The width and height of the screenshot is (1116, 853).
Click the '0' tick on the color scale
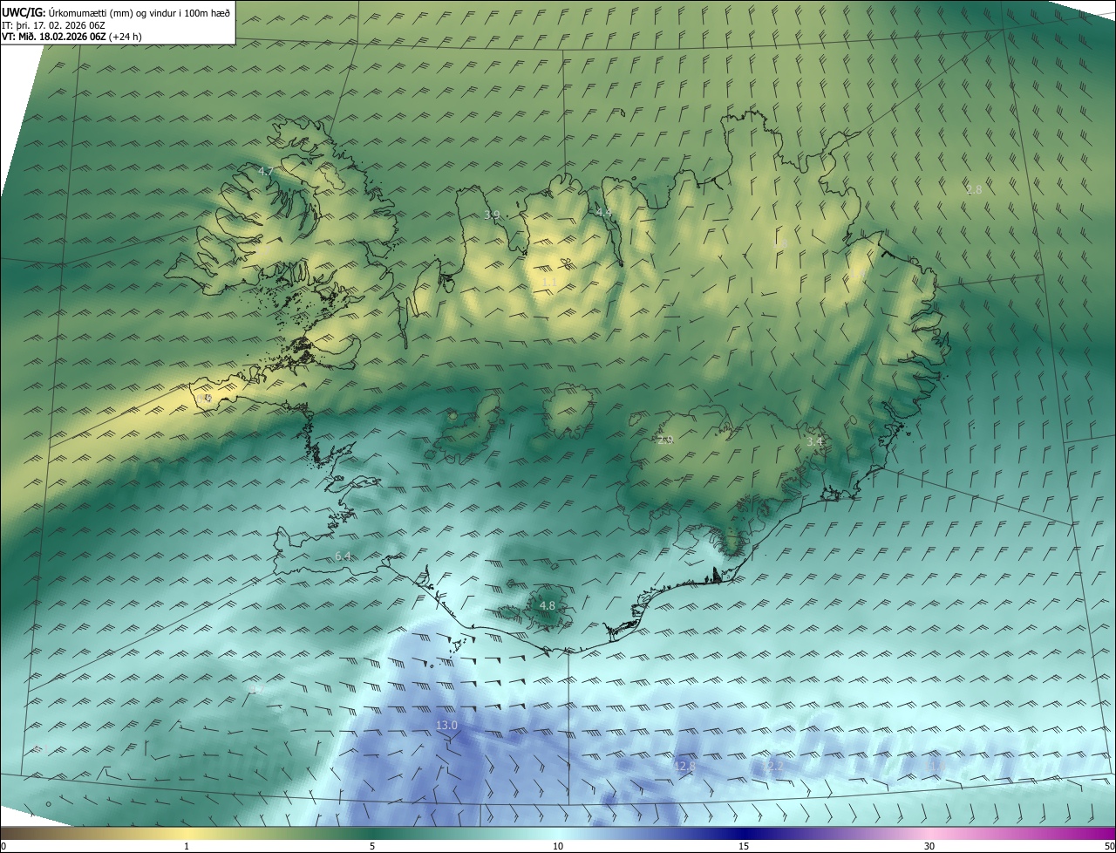pos(3,847)
